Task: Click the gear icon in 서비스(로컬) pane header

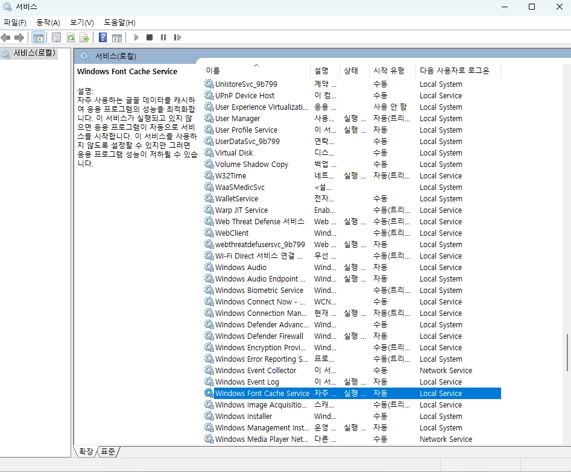Action: point(85,57)
